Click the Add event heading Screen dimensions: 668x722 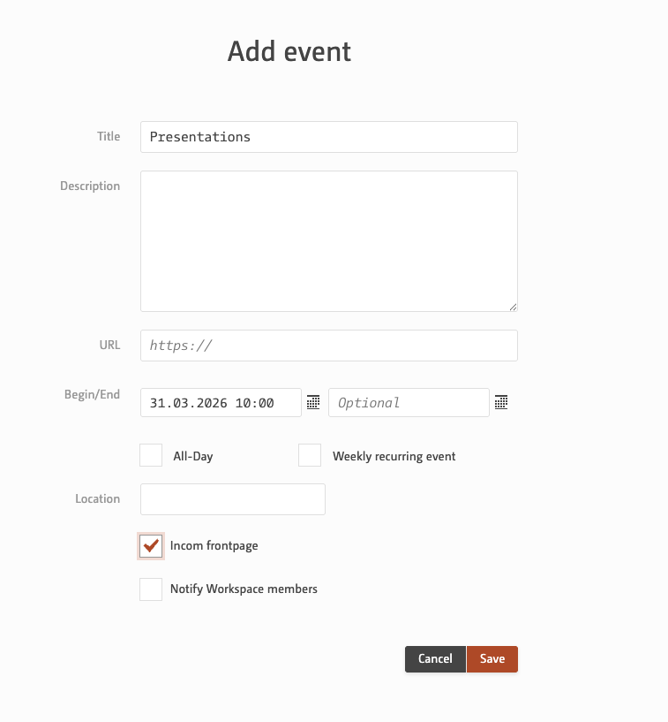point(289,51)
